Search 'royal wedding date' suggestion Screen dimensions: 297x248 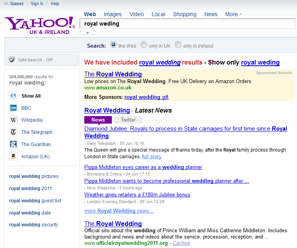point(30,213)
